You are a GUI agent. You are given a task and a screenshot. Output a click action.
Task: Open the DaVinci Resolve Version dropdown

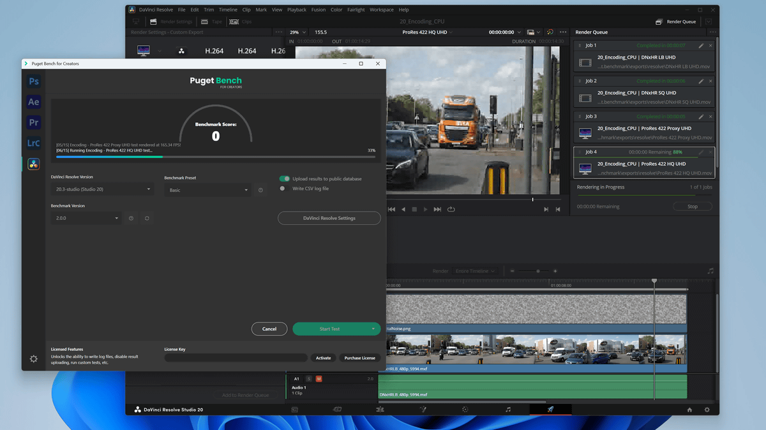102,189
